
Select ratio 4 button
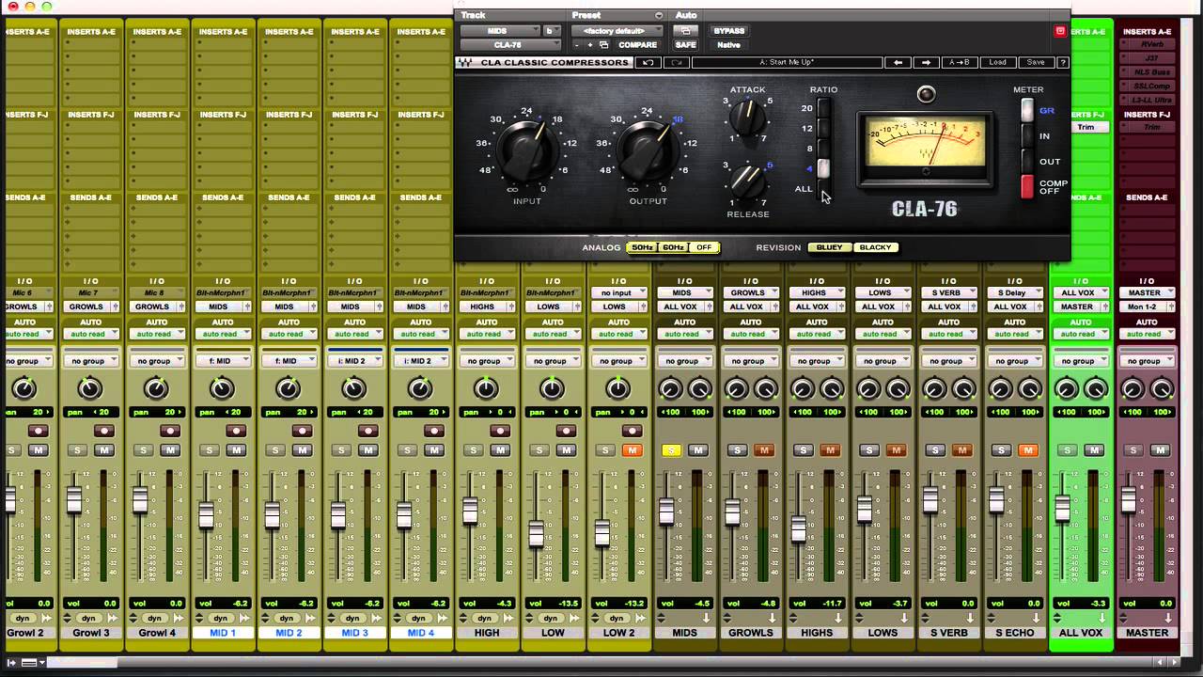coord(823,168)
